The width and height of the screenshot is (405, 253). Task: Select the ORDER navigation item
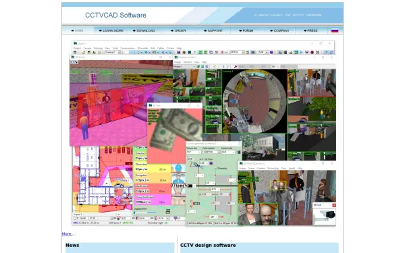click(x=178, y=30)
